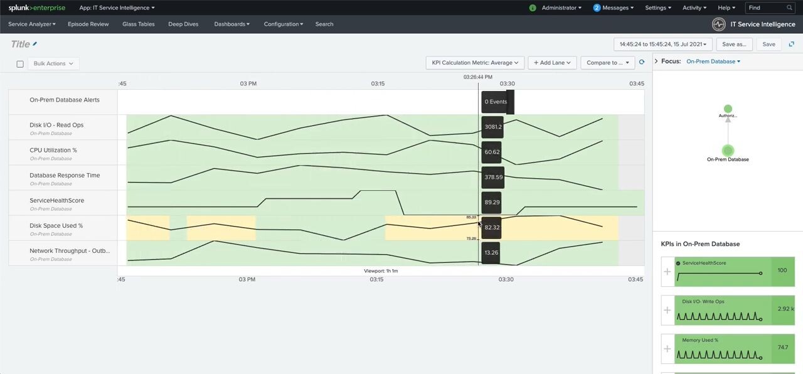Toggle the Bulk Actions selection checkbox
The width and height of the screenshot is (803, 374).
[19, 63]
